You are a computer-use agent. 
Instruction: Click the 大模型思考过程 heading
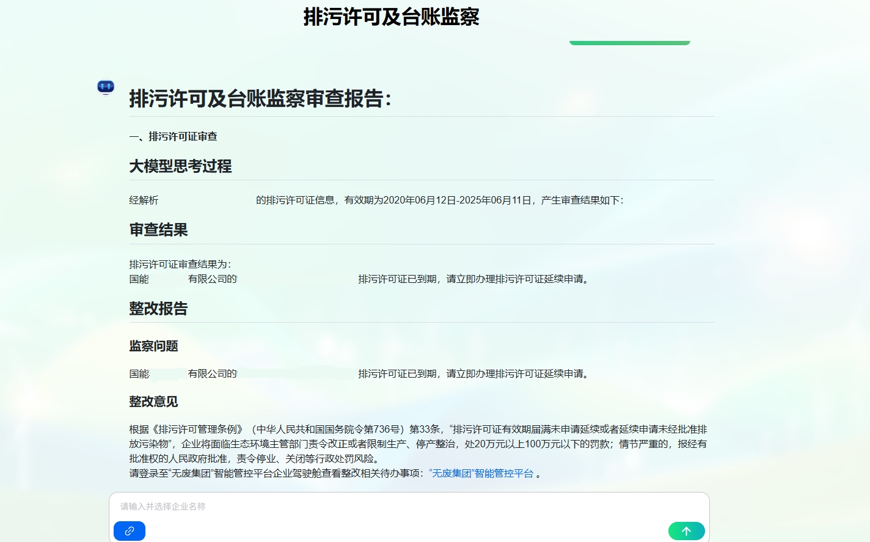pyautogui.click(x=180, y=166)
